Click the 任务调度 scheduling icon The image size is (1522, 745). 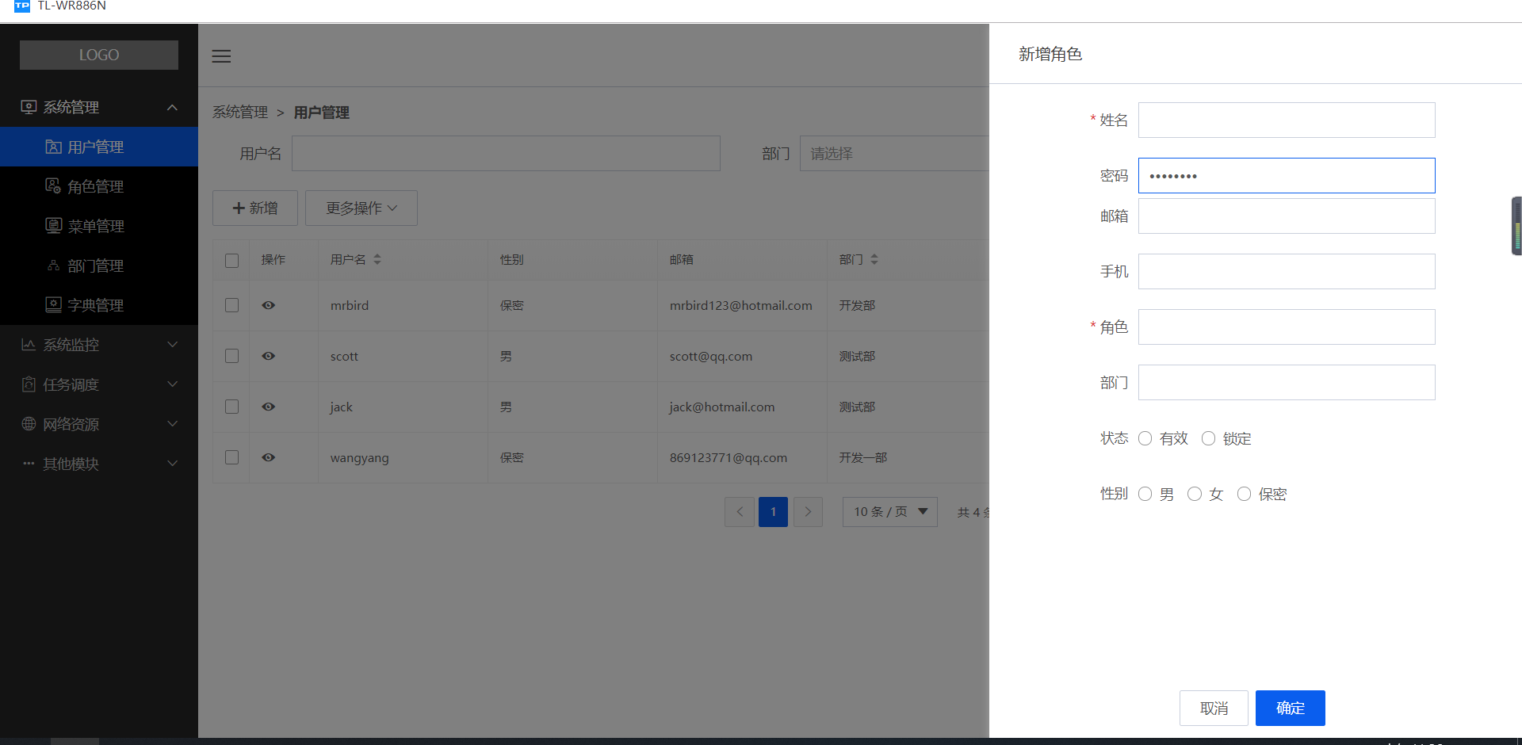point(29,384)
